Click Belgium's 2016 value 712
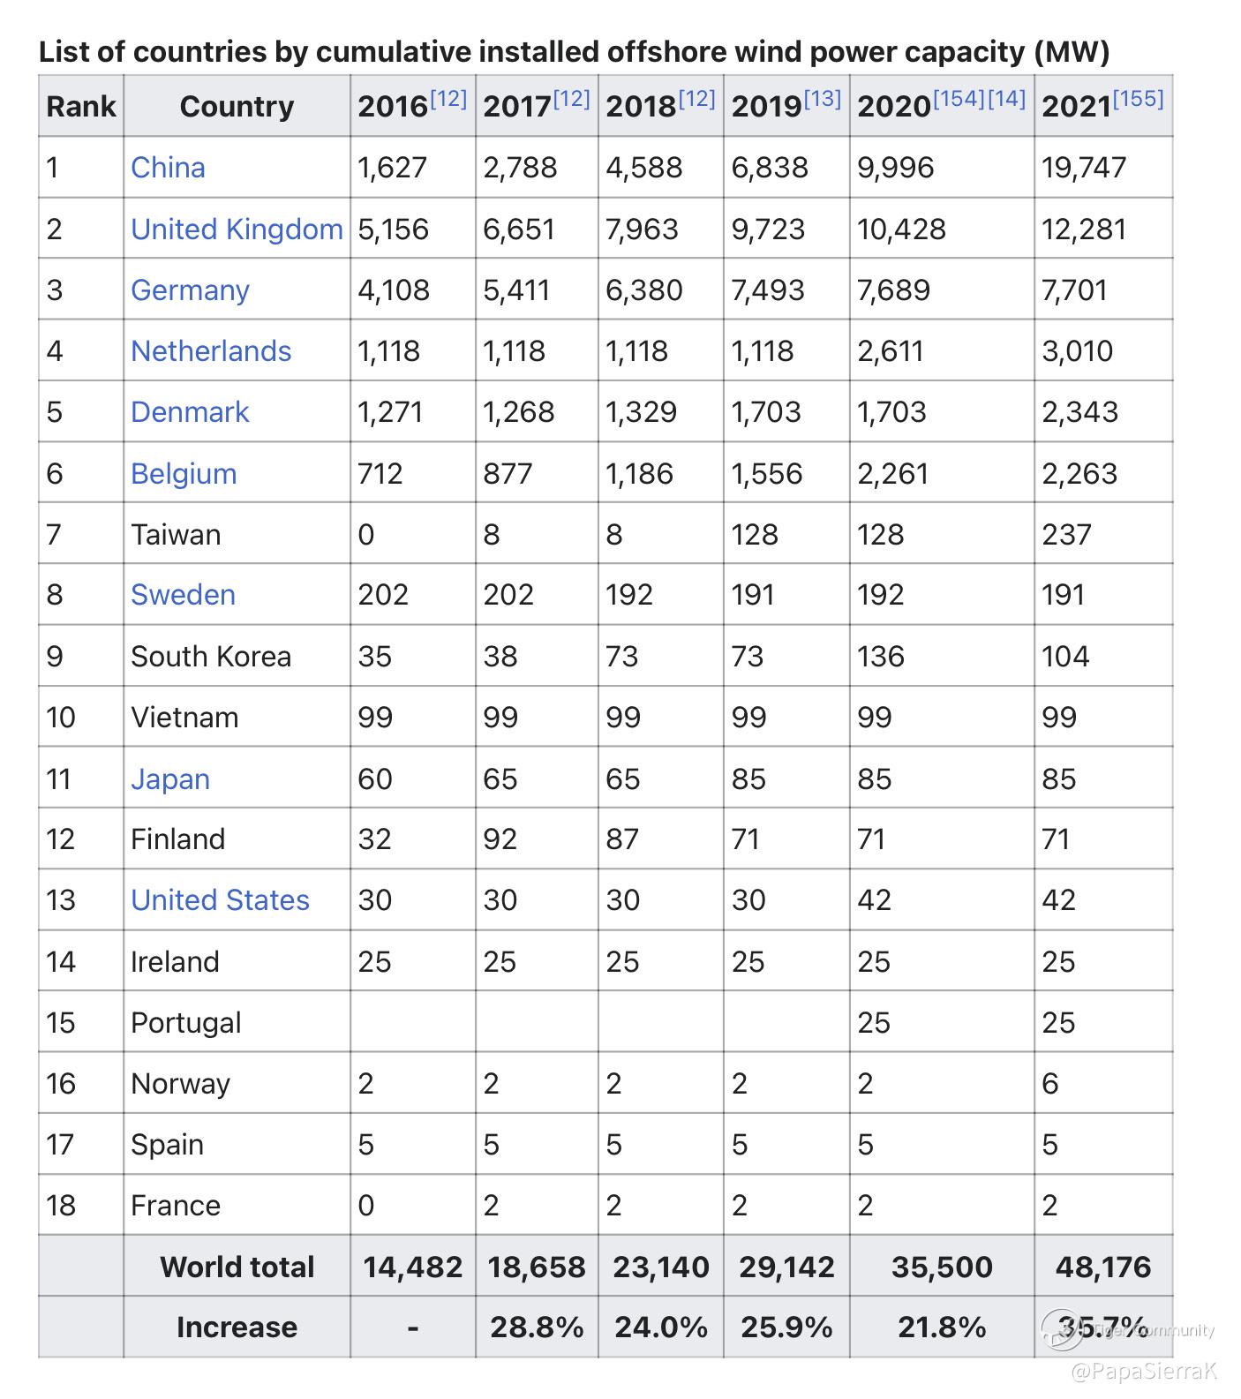This screenshot has height=1399, width=1241. 380,474
